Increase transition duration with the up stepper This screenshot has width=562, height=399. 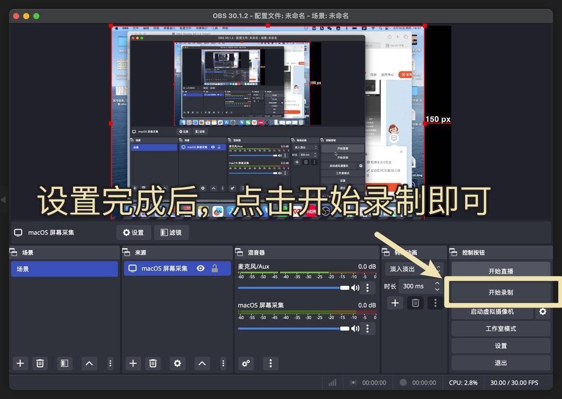pyautogui.click(x=436, y=283)
